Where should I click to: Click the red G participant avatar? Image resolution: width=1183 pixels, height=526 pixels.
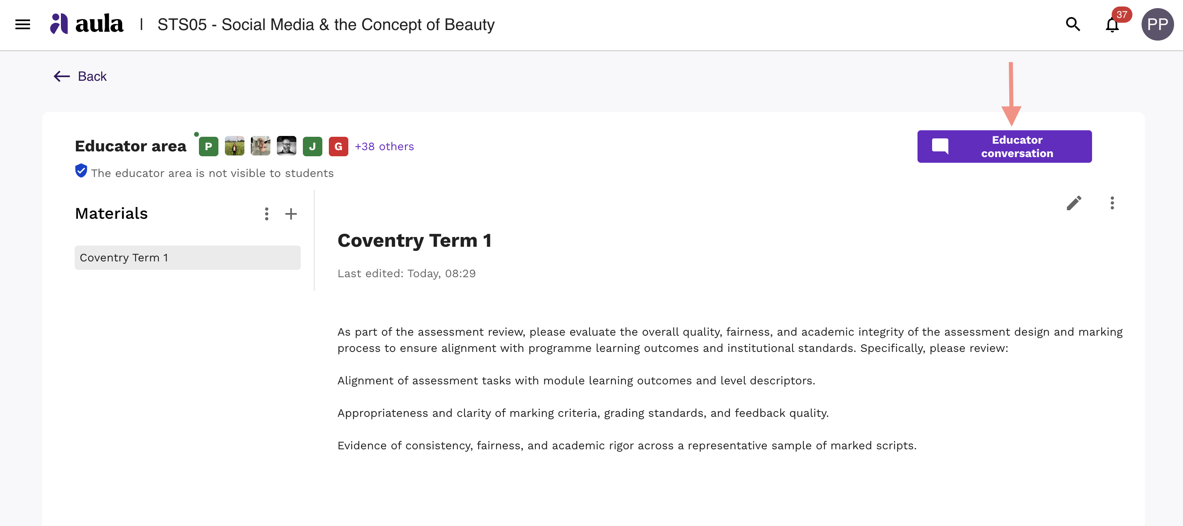coord(339,147)
